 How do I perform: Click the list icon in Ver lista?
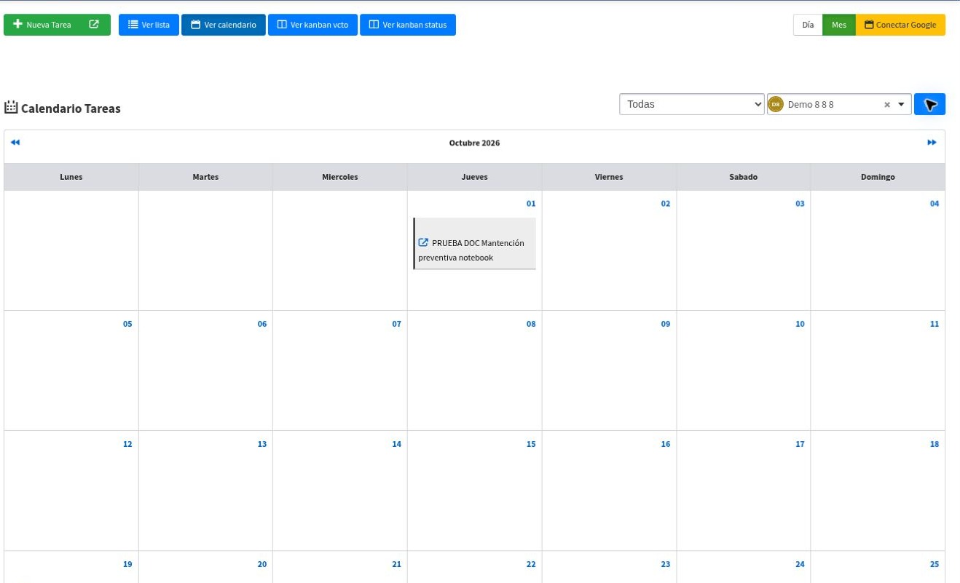[x=133, y=25]
